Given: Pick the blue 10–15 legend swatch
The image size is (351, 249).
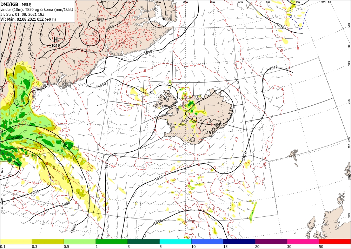Looking at the screenshot, I should click(x=207, y=241).
